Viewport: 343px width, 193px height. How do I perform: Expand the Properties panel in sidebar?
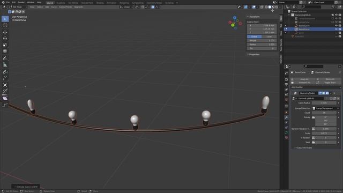tap(248, 54)
